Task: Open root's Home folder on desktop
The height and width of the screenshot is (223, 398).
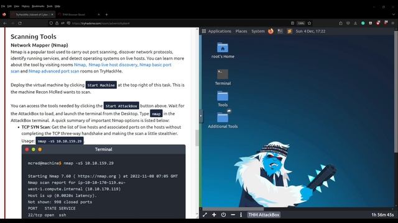Action: [223, 51]
